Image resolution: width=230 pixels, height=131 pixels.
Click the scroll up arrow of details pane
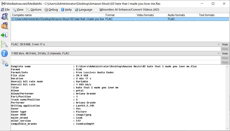(x=227, y=67)
